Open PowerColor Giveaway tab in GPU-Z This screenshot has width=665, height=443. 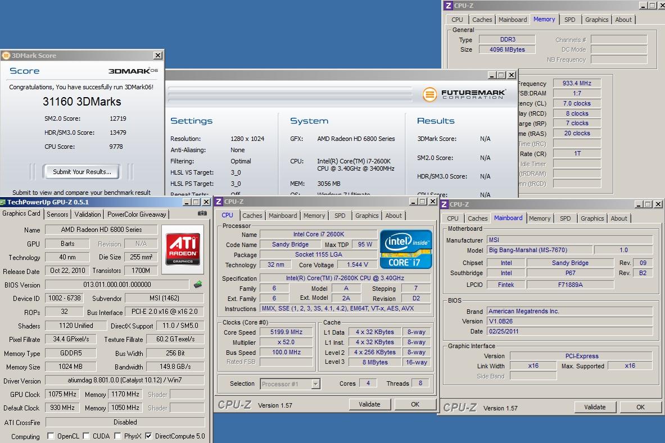[137, 214]
